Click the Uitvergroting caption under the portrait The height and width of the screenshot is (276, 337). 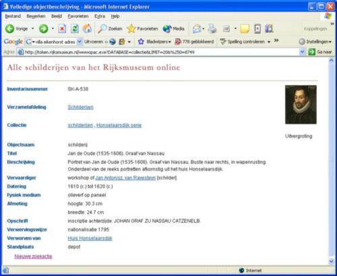point(299,136)
